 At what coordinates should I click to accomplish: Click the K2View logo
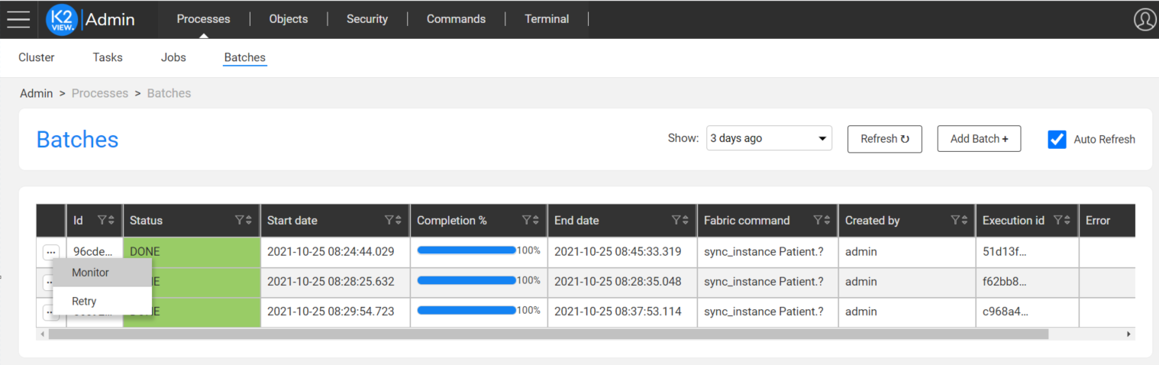[62, 19]
